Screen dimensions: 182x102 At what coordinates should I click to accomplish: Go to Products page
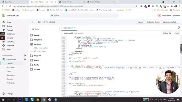[10, 30]
